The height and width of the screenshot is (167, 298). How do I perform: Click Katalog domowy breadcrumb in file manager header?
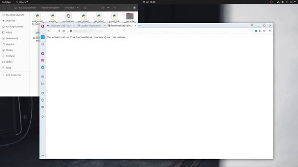coord(26,8)
